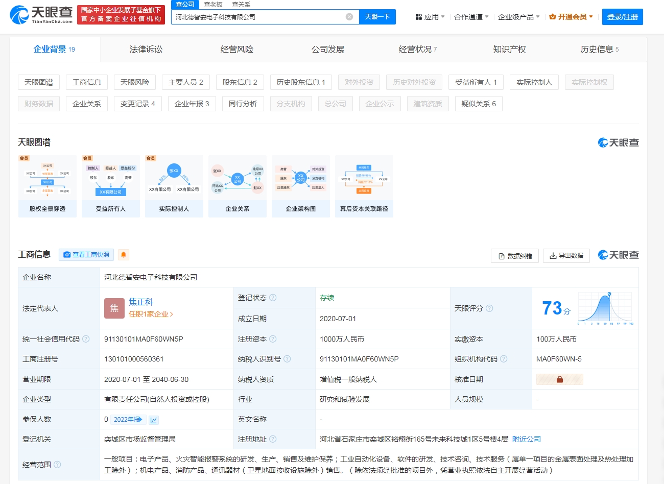Expand 任职1家企业 link
The image size is (664, 484).
click(x=151, y=314)
